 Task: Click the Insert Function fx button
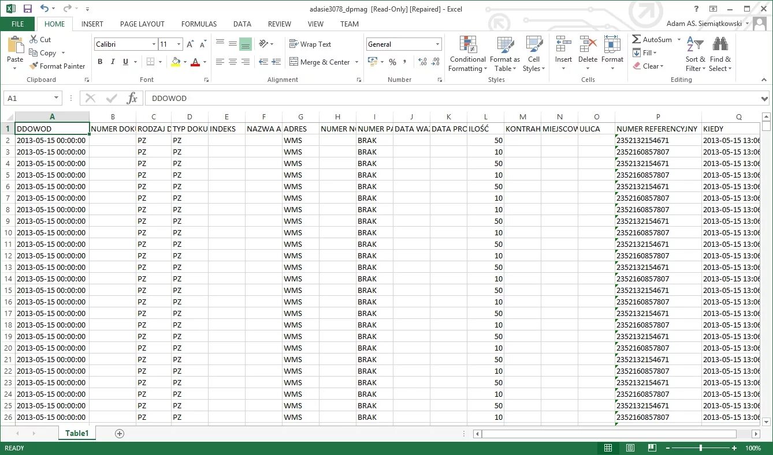132,98
